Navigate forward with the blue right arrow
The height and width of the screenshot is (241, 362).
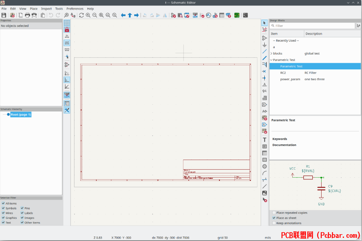(137, 15)
